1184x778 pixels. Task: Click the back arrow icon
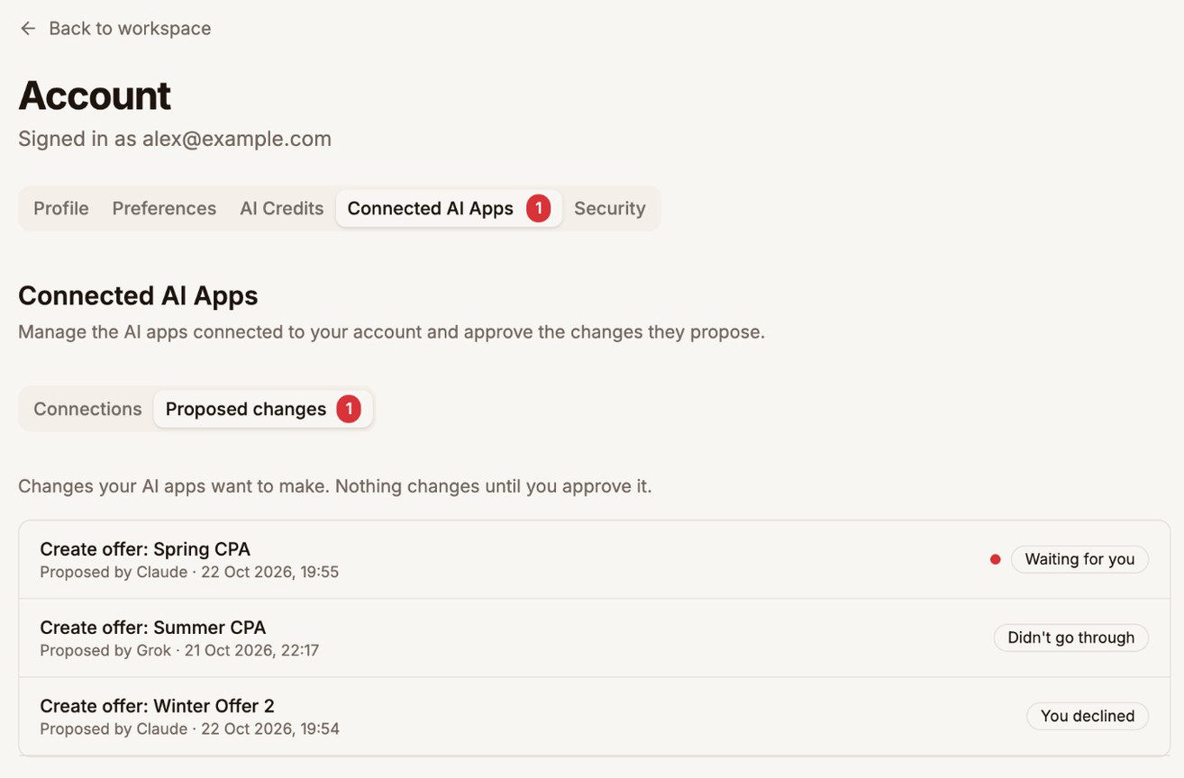point(28,29)
